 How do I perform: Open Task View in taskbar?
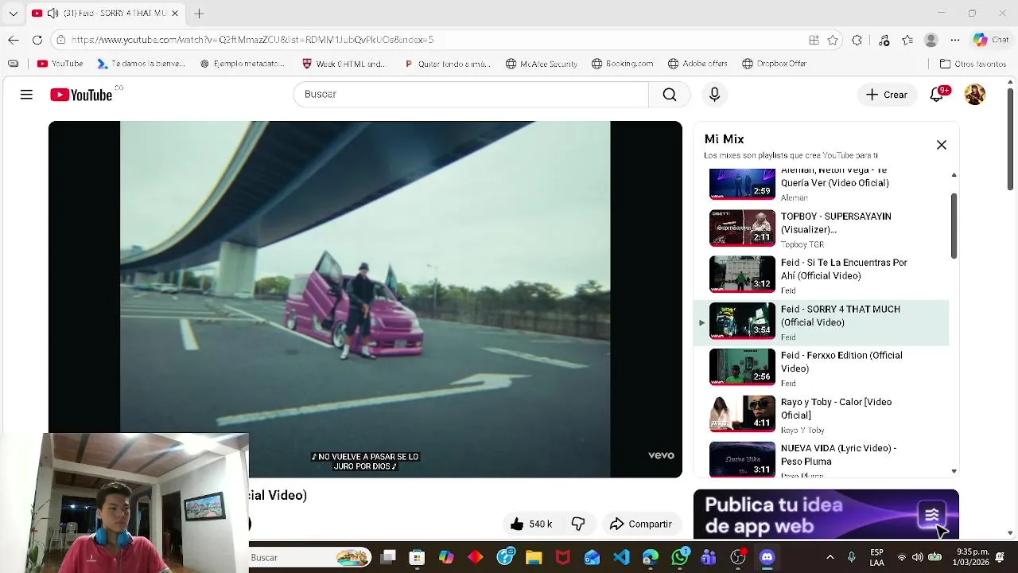pyautogui.click(x=388, y=557)
